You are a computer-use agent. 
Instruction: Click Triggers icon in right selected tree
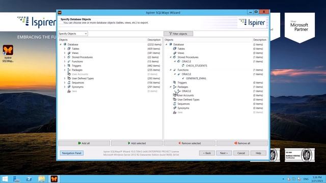pyautogui.click(x=175, y=82)
